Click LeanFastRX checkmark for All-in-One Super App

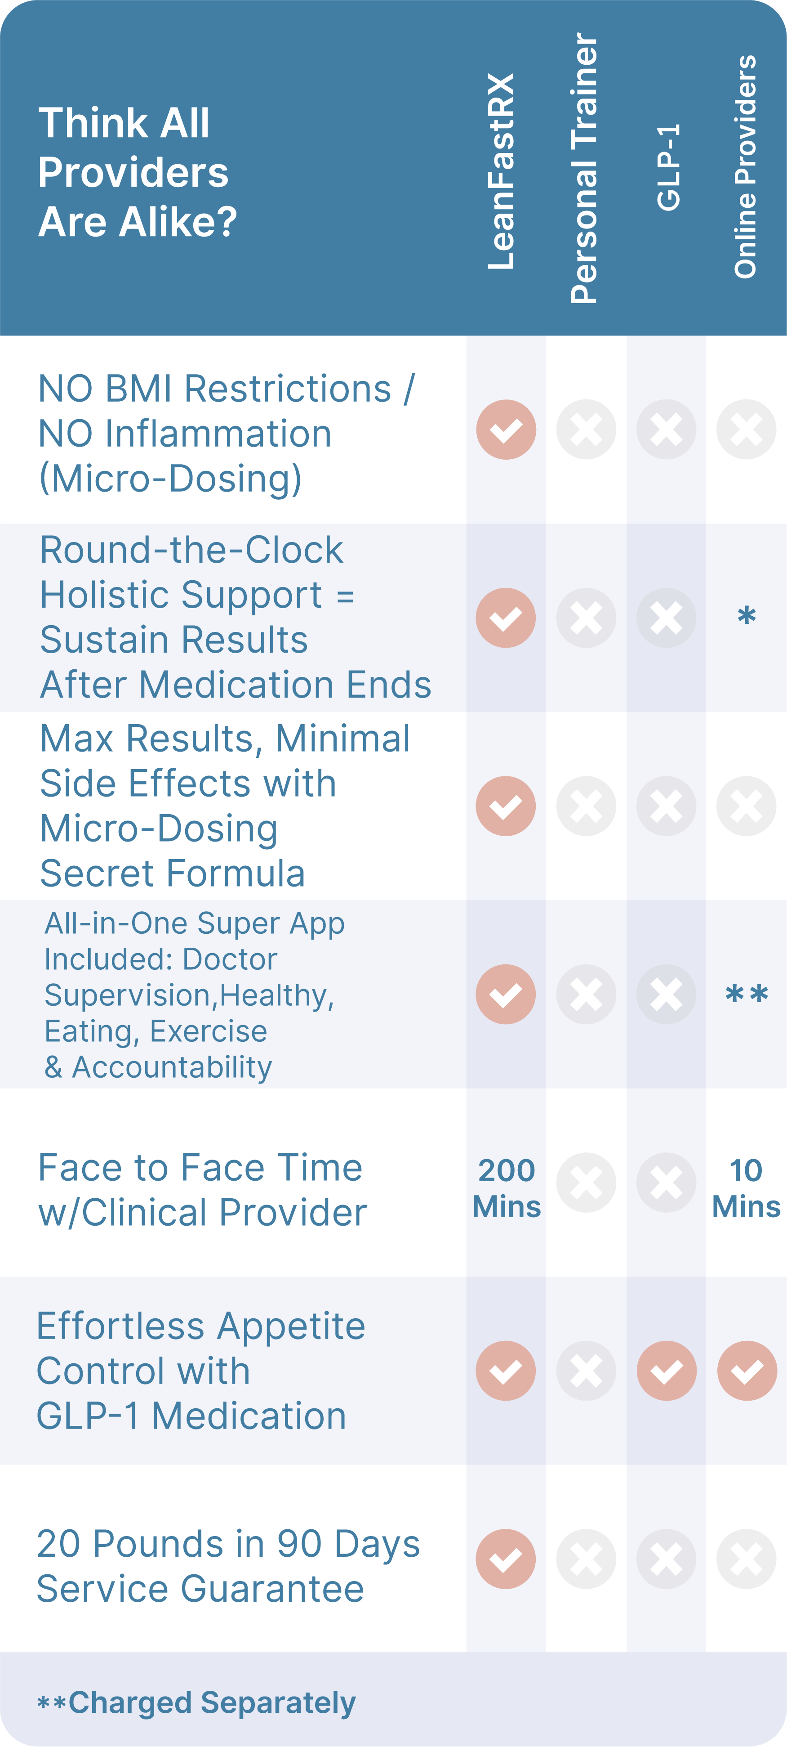[506, 994]
